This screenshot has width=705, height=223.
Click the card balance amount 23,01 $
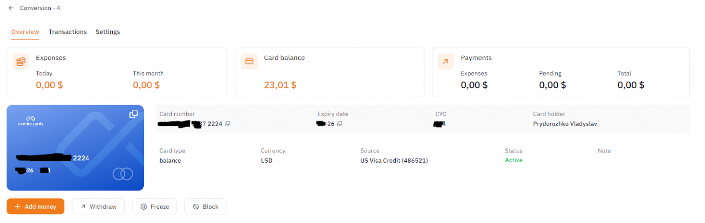[x=280, y=85]
